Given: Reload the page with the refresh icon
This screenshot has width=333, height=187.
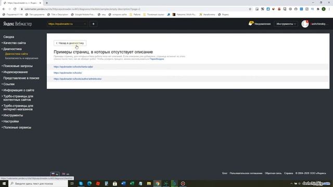Looking at the screenshot, I should 15,9.
